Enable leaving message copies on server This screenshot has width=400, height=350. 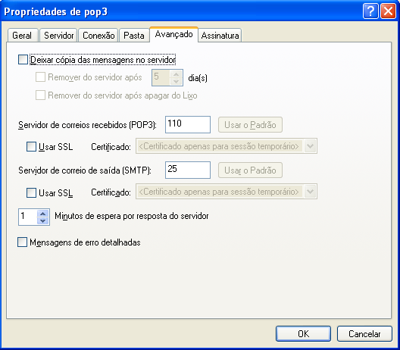click(23, 60)
